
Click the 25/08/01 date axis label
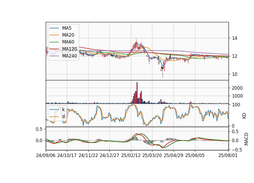click(x=228, y=155)
